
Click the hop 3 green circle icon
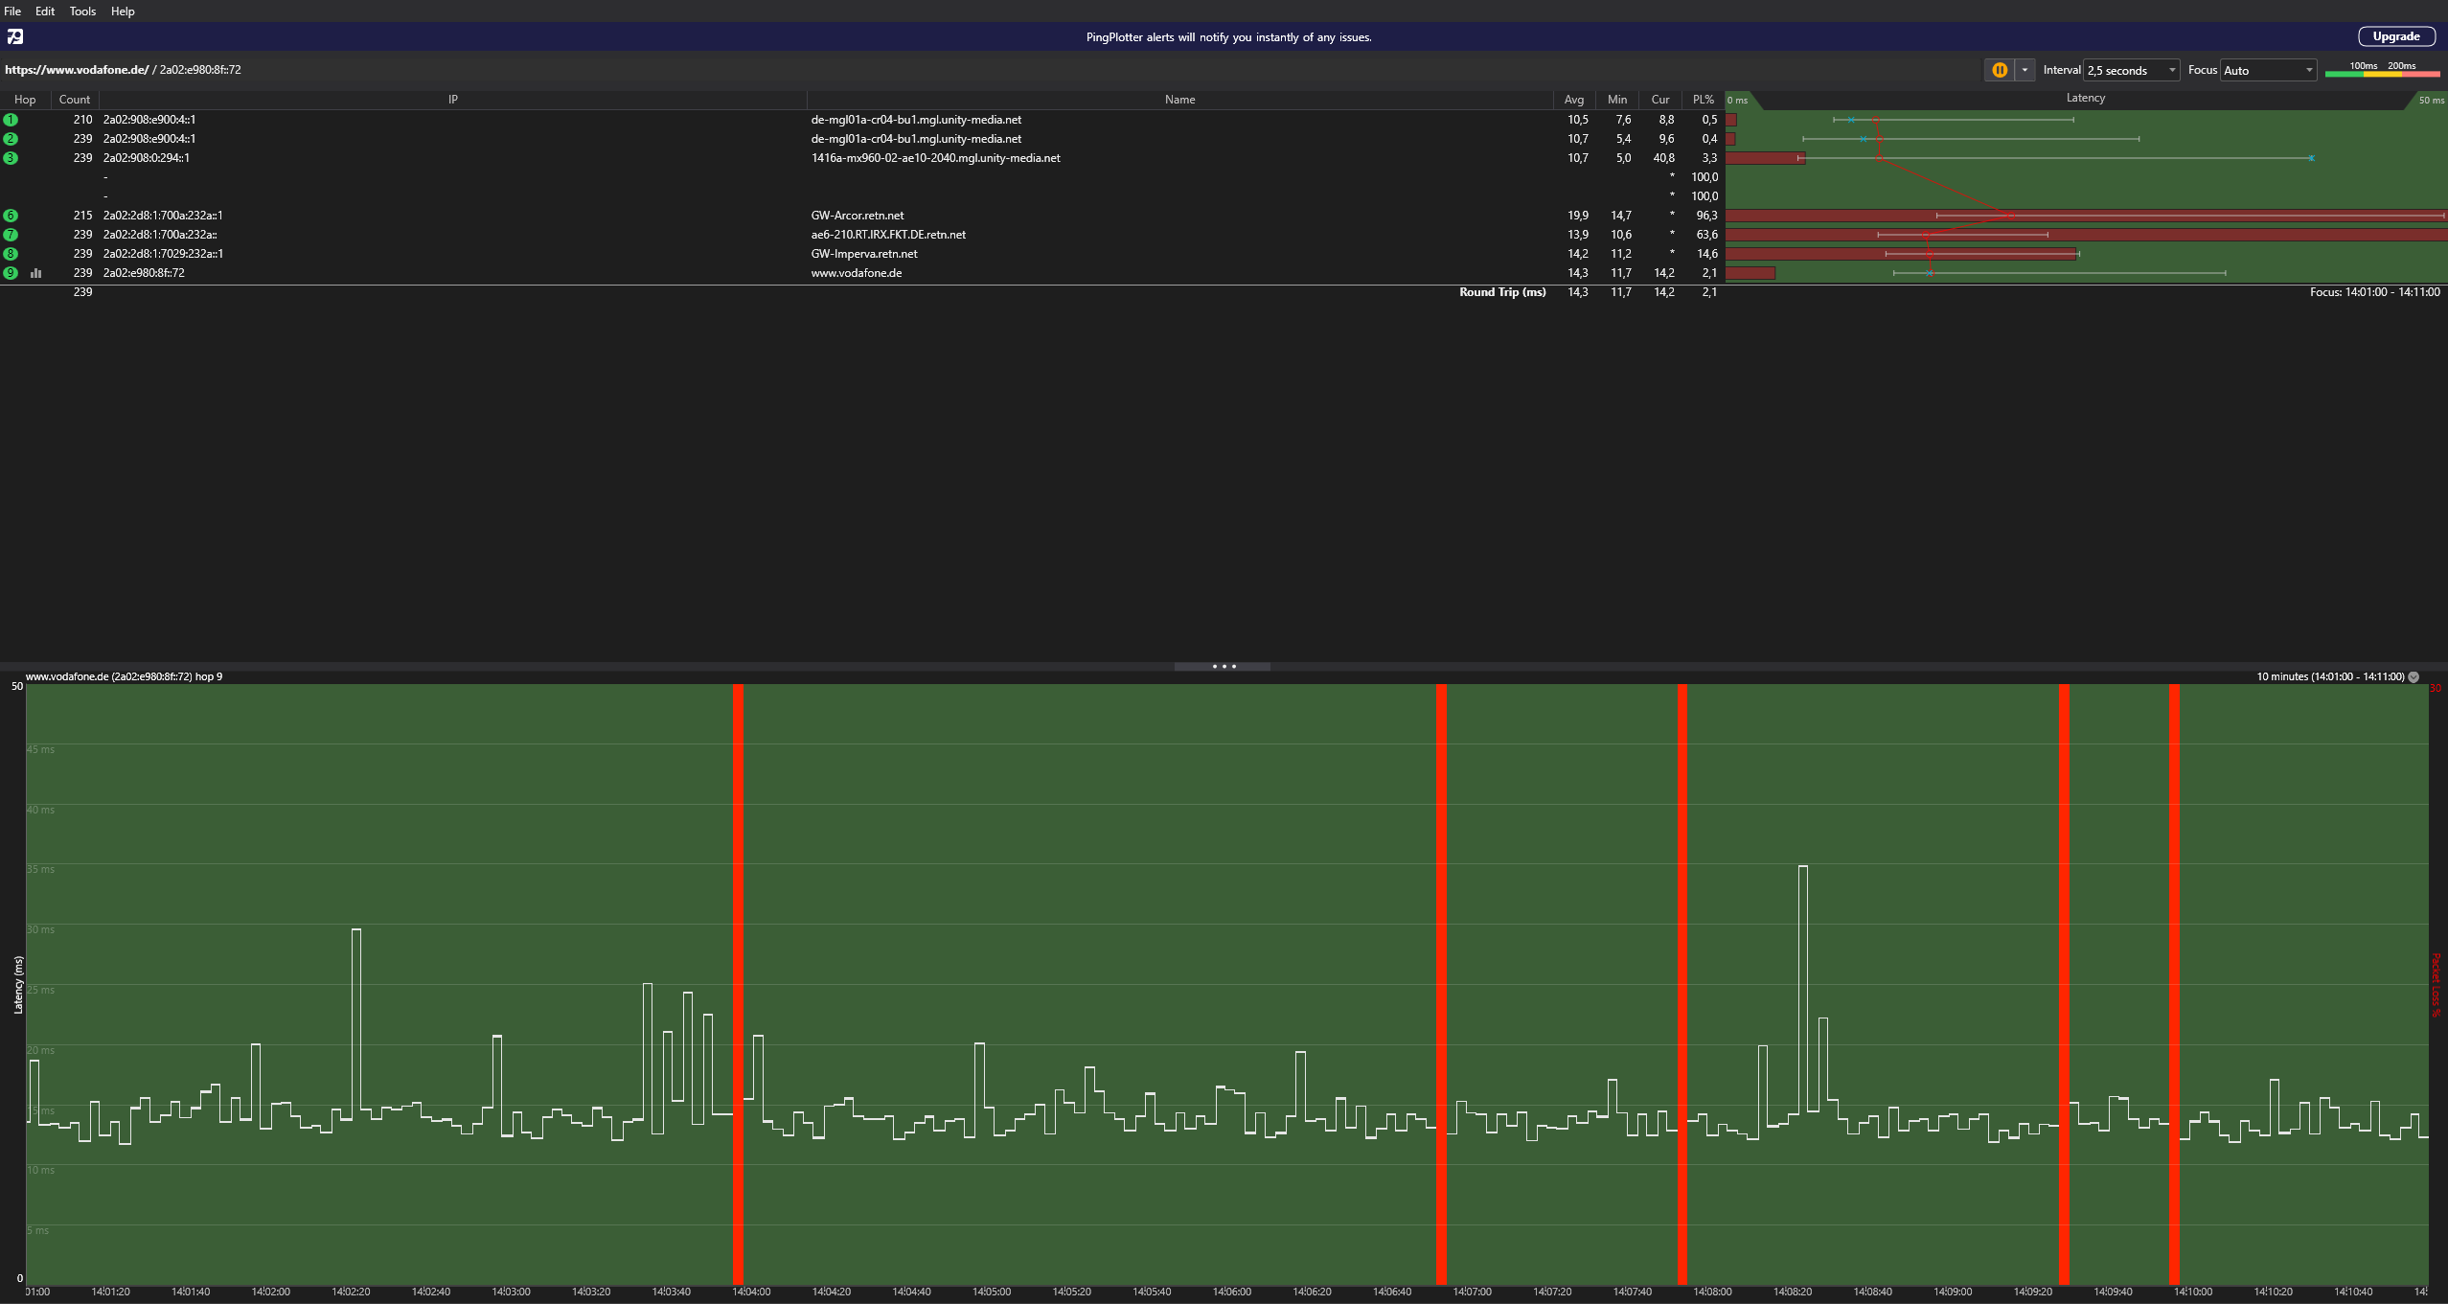click(11, 158)
